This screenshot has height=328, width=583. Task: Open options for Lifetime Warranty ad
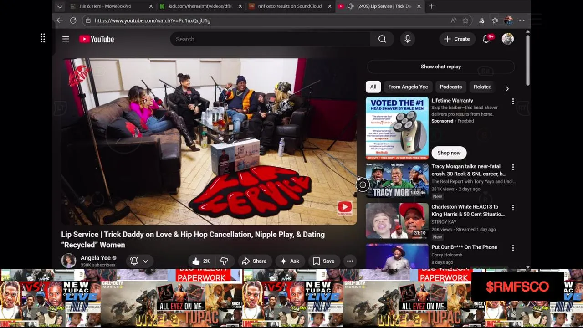[x=513, y=101]
